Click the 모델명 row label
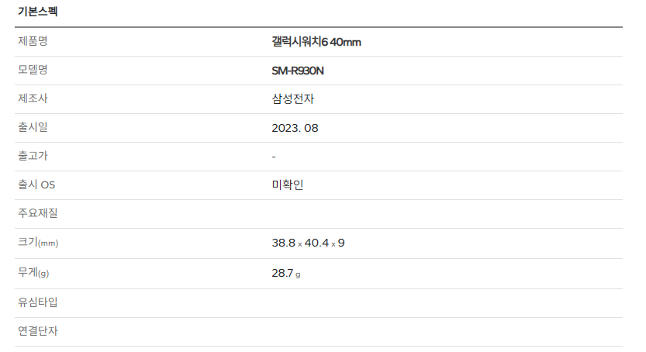This screenshot has width=646, height=352. pos(33,70)
